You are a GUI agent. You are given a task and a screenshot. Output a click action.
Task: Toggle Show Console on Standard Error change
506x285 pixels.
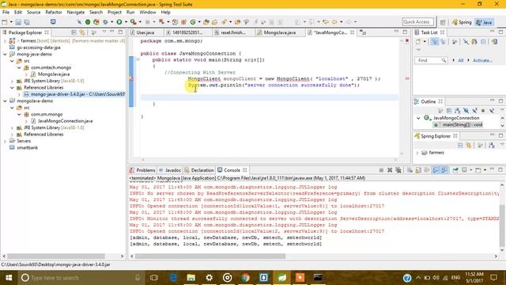(x=444, y=170)
